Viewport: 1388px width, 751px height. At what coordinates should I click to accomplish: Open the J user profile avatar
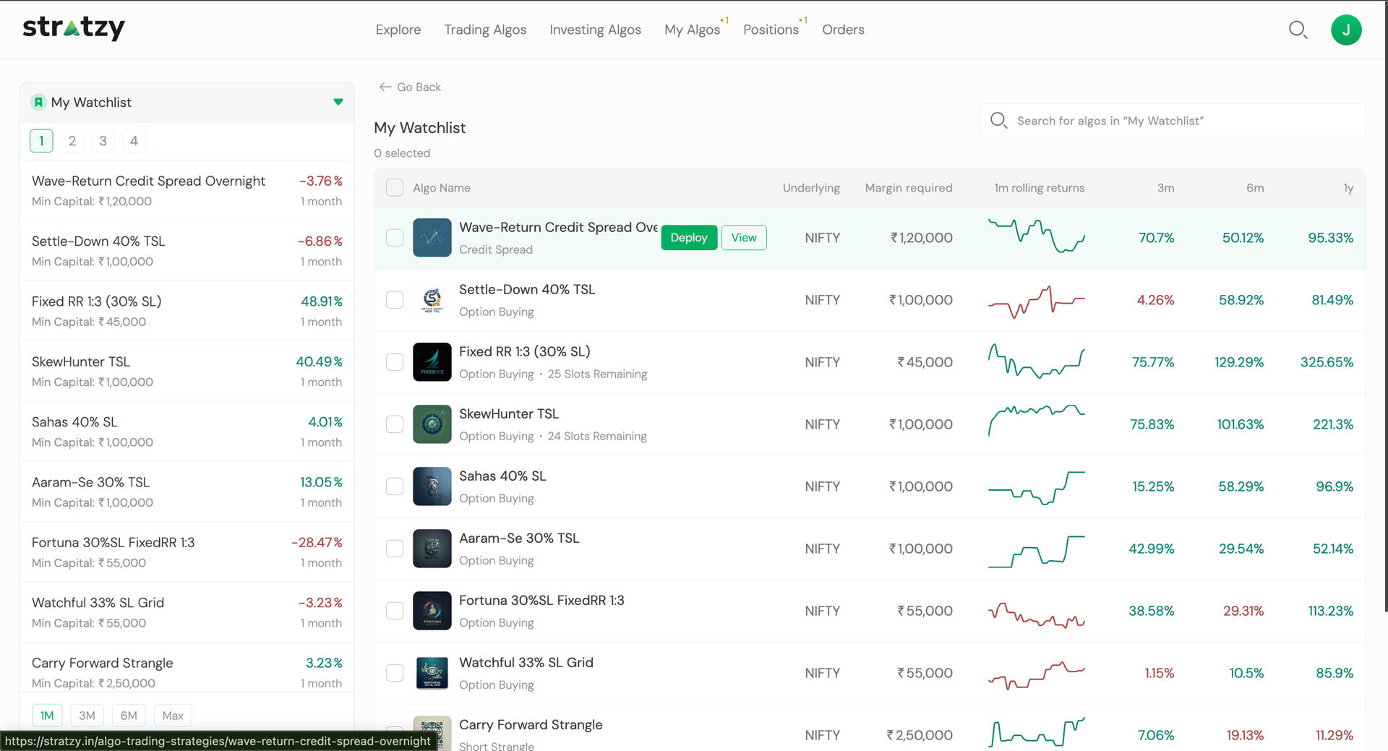tap(1346, 30)
